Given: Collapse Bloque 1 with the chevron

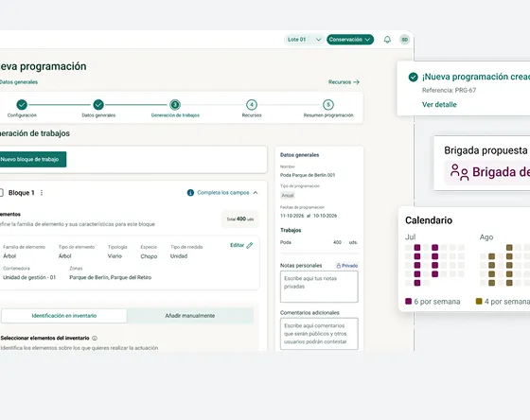Looking at the screenshot, I should coord(256,193).
